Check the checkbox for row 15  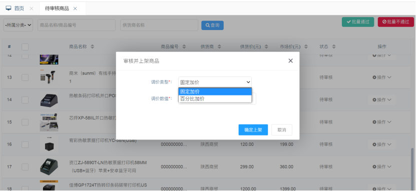pos(25,122)
